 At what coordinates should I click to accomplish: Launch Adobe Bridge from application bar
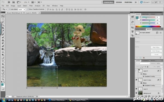tap(9, 2)
